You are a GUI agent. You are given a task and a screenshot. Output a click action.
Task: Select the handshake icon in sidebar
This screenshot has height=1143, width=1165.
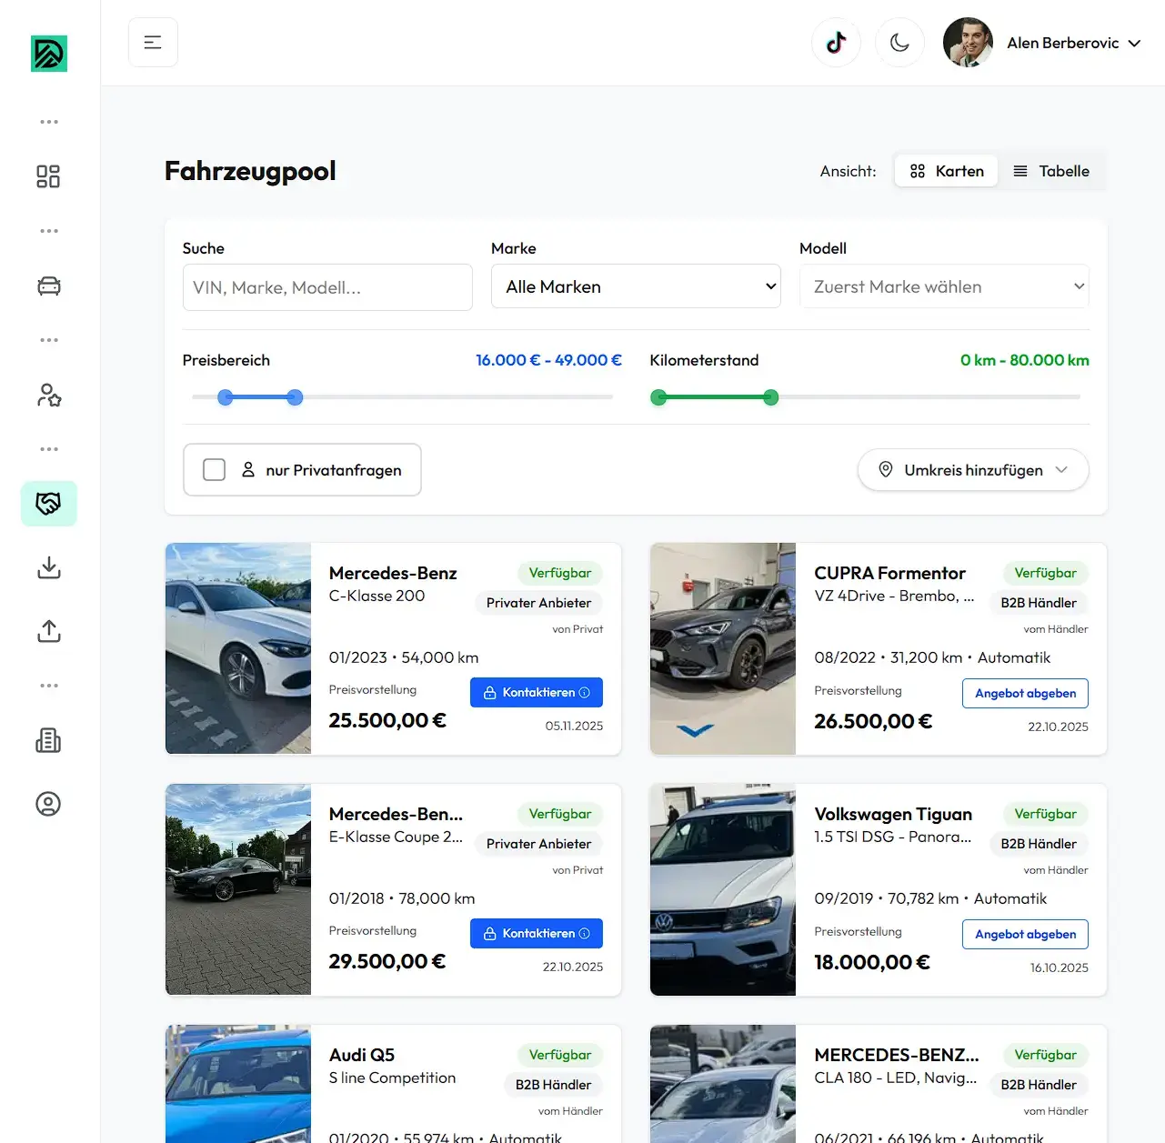pos(48,504)
